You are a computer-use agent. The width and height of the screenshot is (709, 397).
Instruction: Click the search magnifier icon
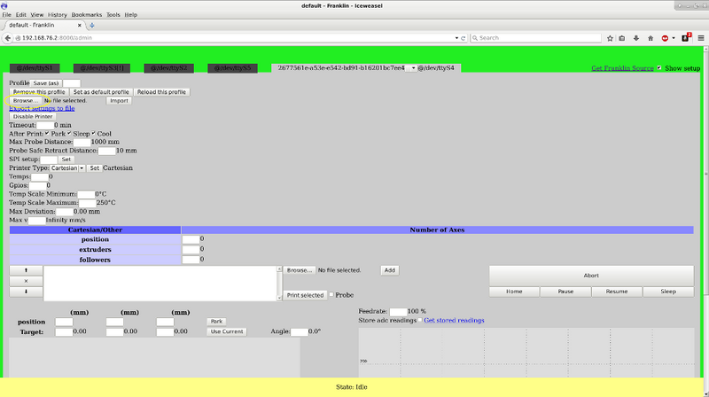[x=475, y=38]
